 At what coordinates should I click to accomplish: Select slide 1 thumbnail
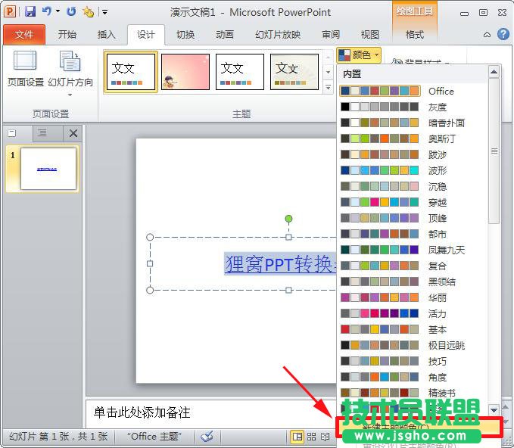(x=48, y=169)
